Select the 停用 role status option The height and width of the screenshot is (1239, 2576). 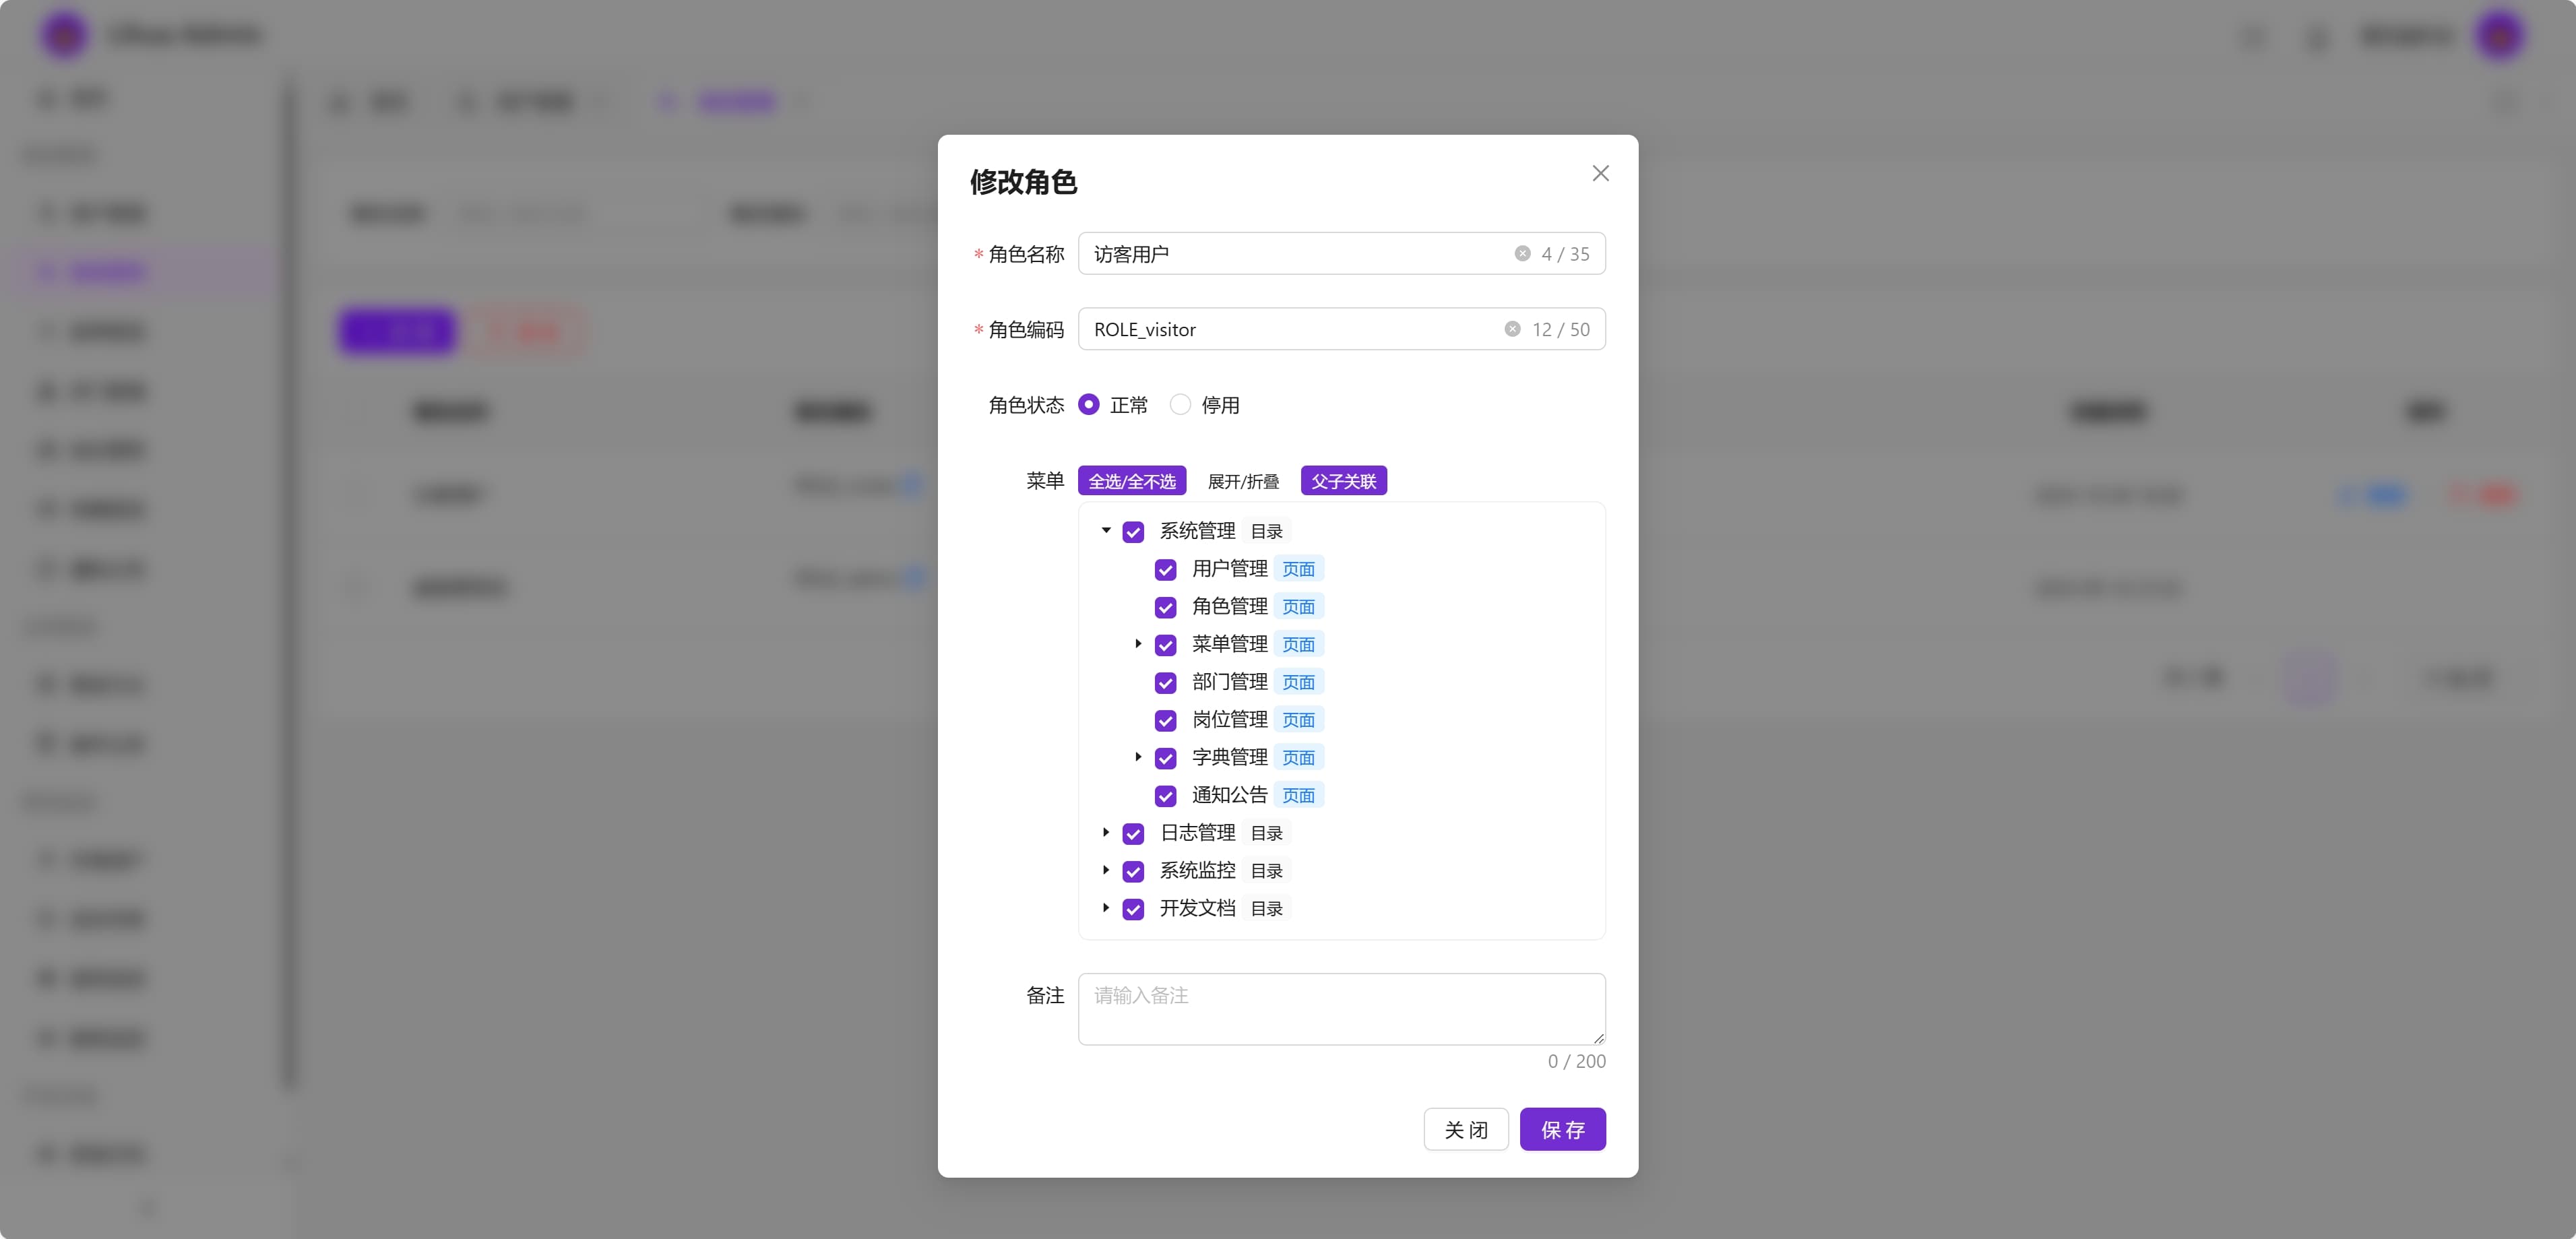1180,404
